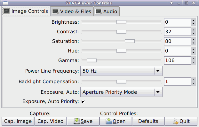The image size is (199, 127).
Task: Click the window menu icon in title bar
Action: pos(5,3)
